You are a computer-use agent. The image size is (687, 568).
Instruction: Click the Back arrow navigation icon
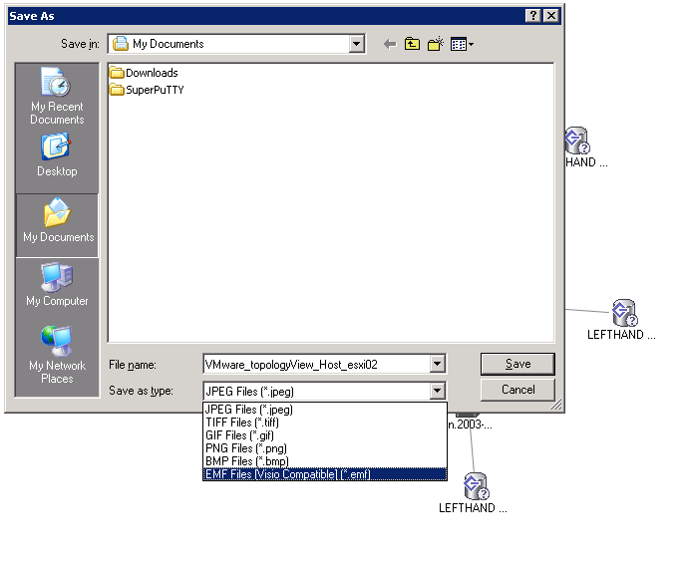pyautogui.click(x=390, y=44)
